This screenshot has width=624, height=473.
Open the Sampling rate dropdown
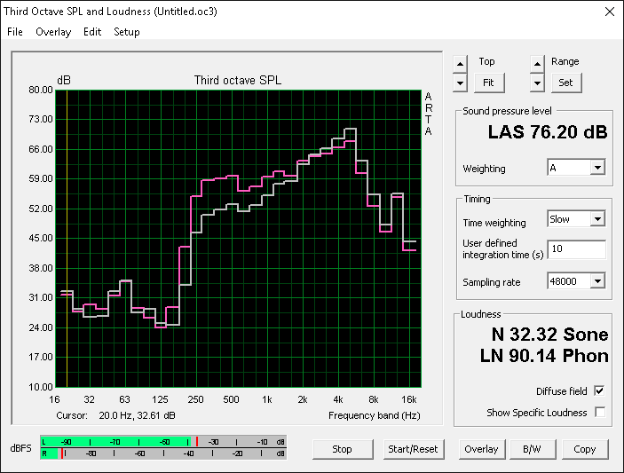tap(597, 281)
